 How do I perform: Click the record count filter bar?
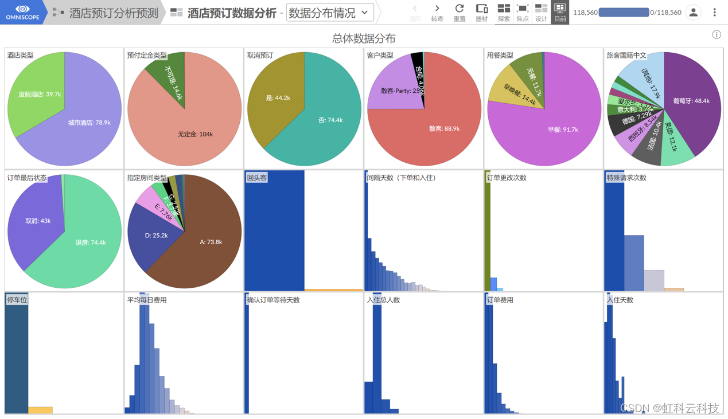(624, 12)
